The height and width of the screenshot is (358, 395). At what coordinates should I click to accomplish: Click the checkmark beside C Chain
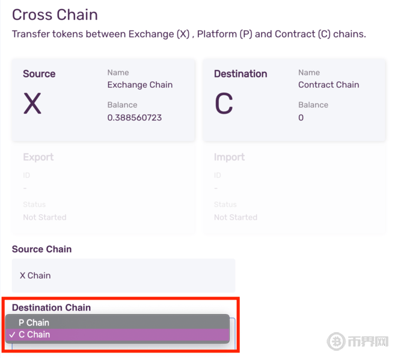pos(13,335)
